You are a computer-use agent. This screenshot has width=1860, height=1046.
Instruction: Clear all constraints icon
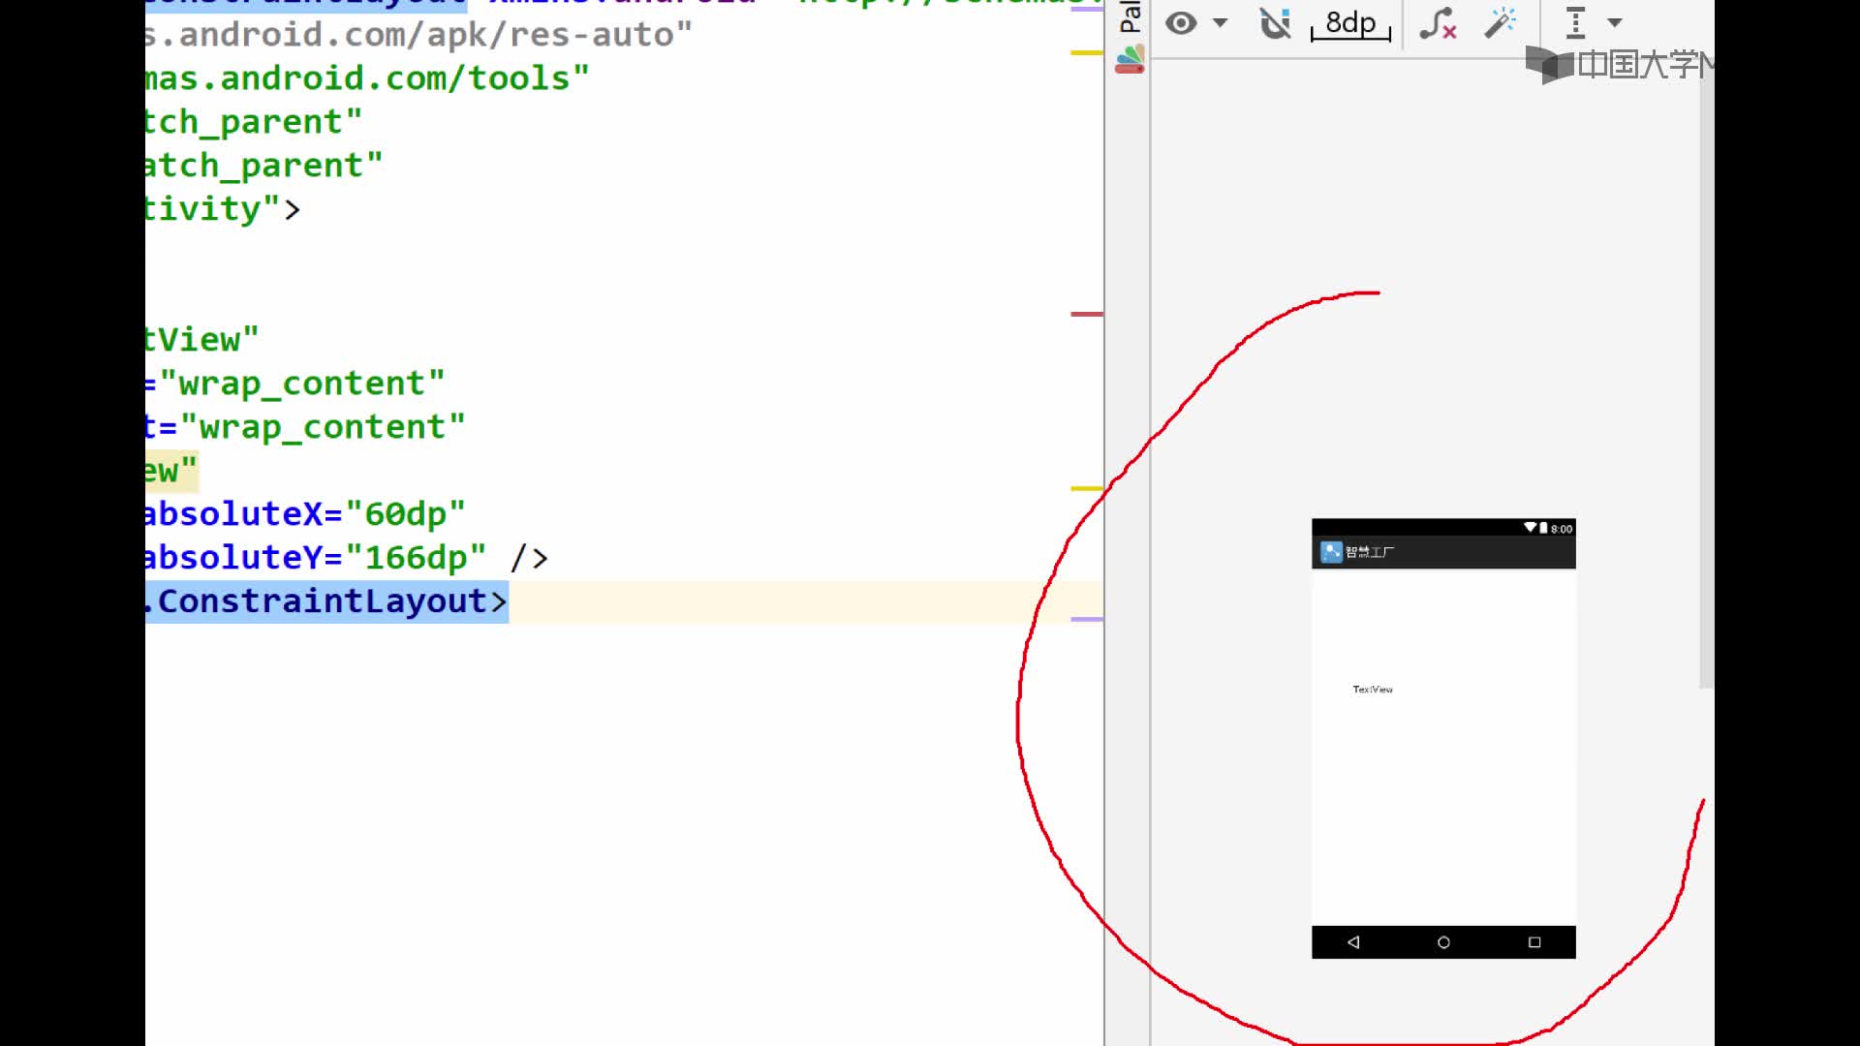1438,23
